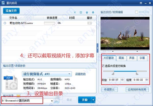Move file down with the down arrow icon
The width and height of the screenshot is (153, 106).
[93, 12]
